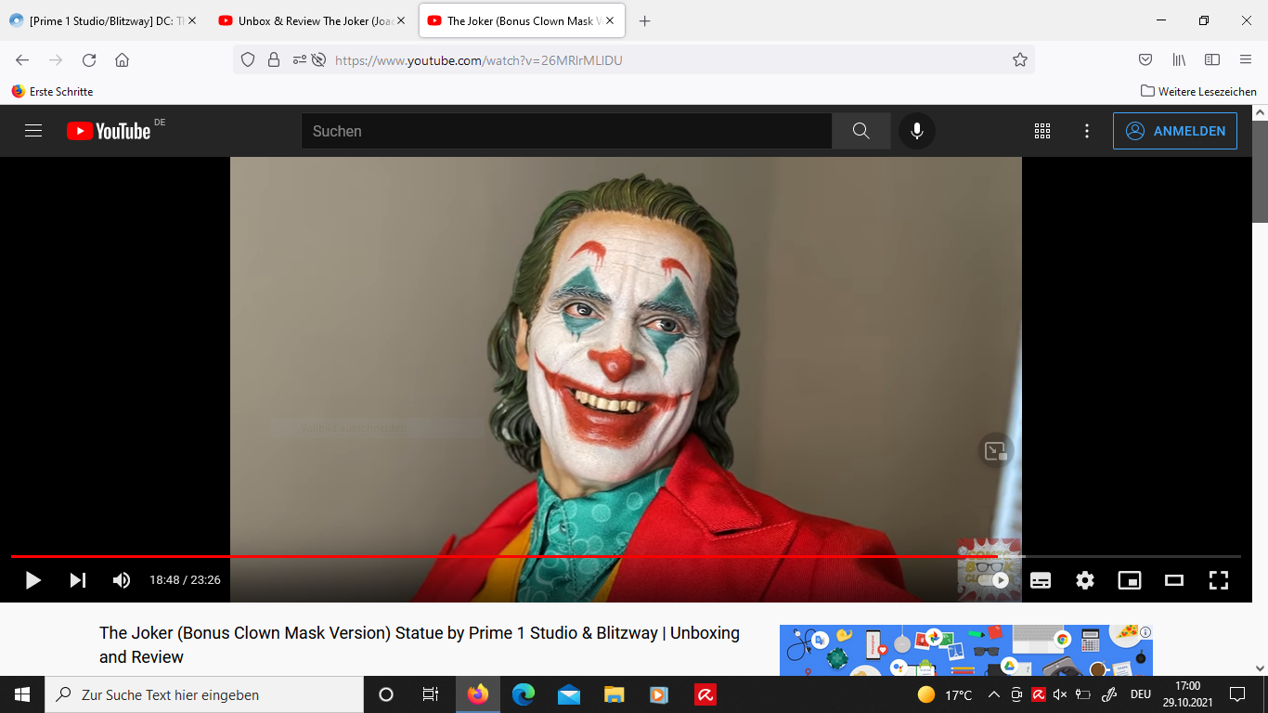View site security padlock information
The height and width of the screenshot is (713, 1268).
pos(274,59)
